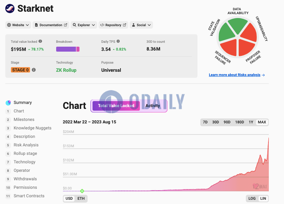Click the external-link icon next to Repository
This screenshot has height=204, width=284.
(124, 25)
